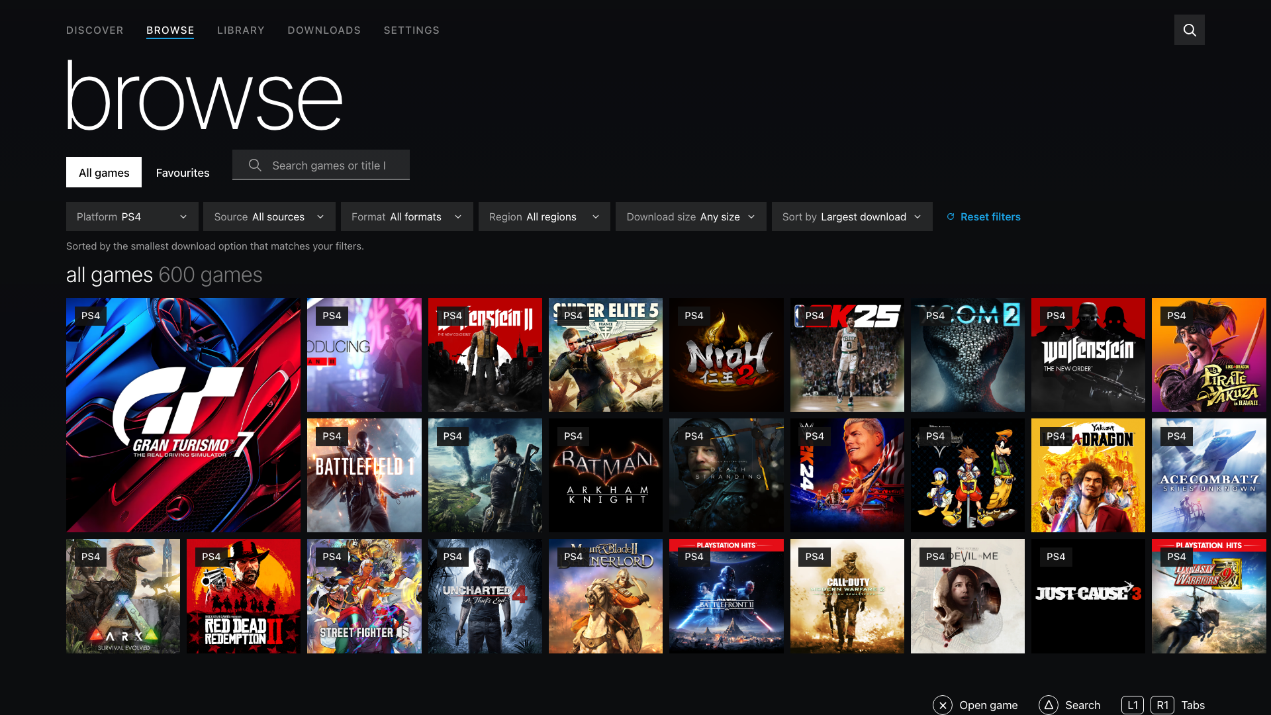Open the Death Stranding tile
This screenshot has height=715, width=1271.
pos(726,475)
